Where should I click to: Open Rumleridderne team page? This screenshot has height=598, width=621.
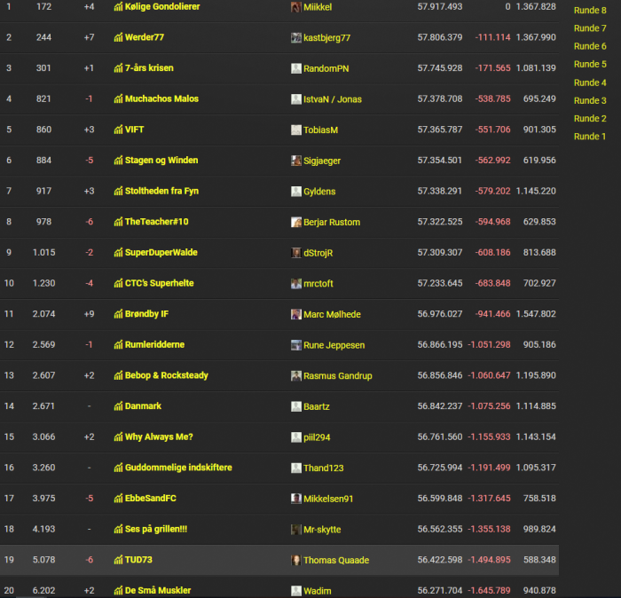point(155,345)
